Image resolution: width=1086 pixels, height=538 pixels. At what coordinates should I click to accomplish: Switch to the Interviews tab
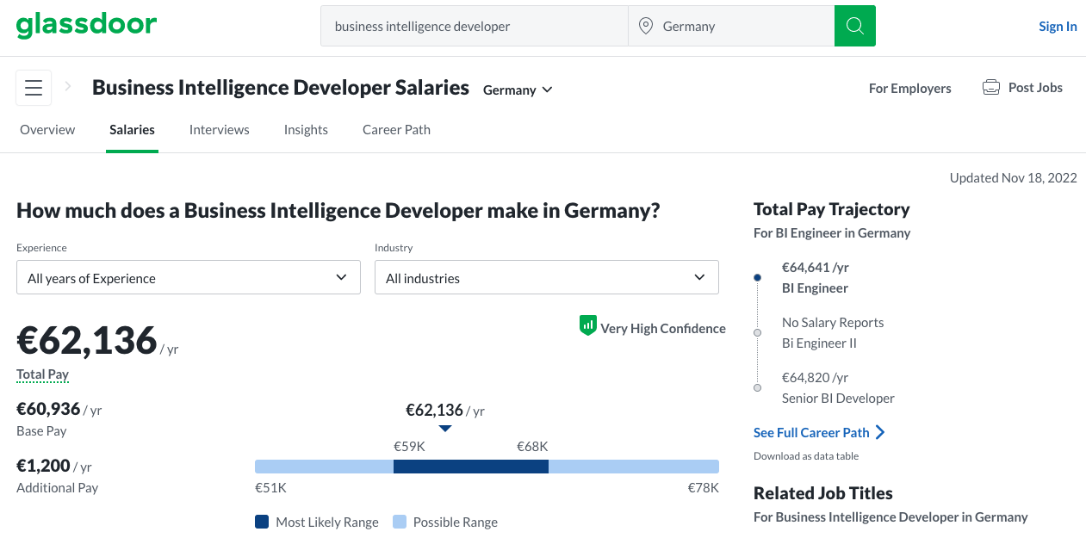tap(220, 130)
